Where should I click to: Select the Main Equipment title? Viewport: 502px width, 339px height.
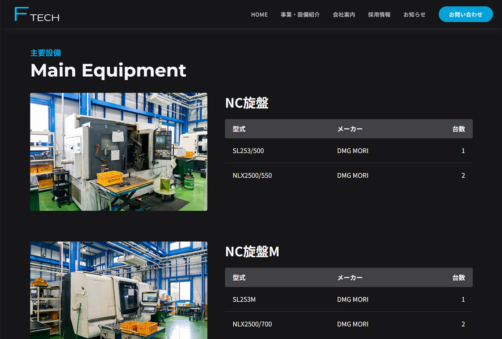(108, 70)
